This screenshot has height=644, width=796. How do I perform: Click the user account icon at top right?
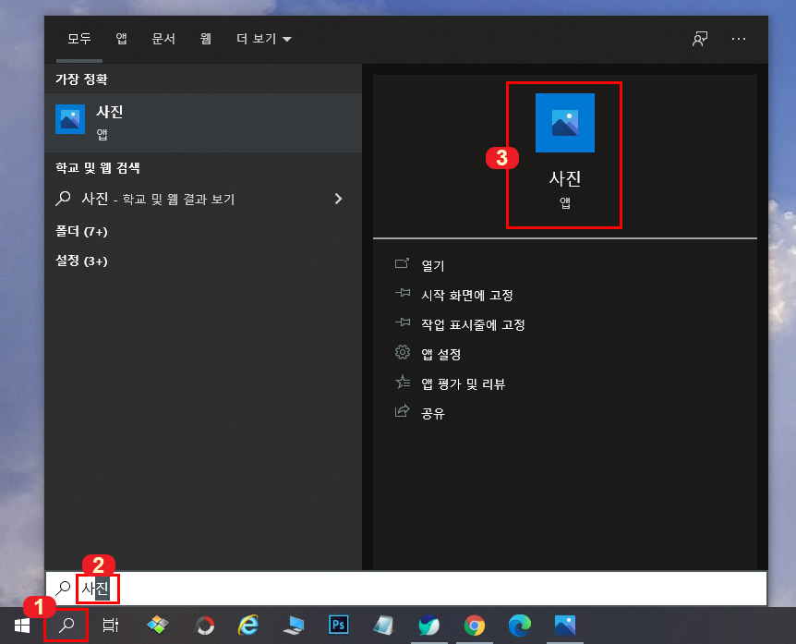point(700,39)
